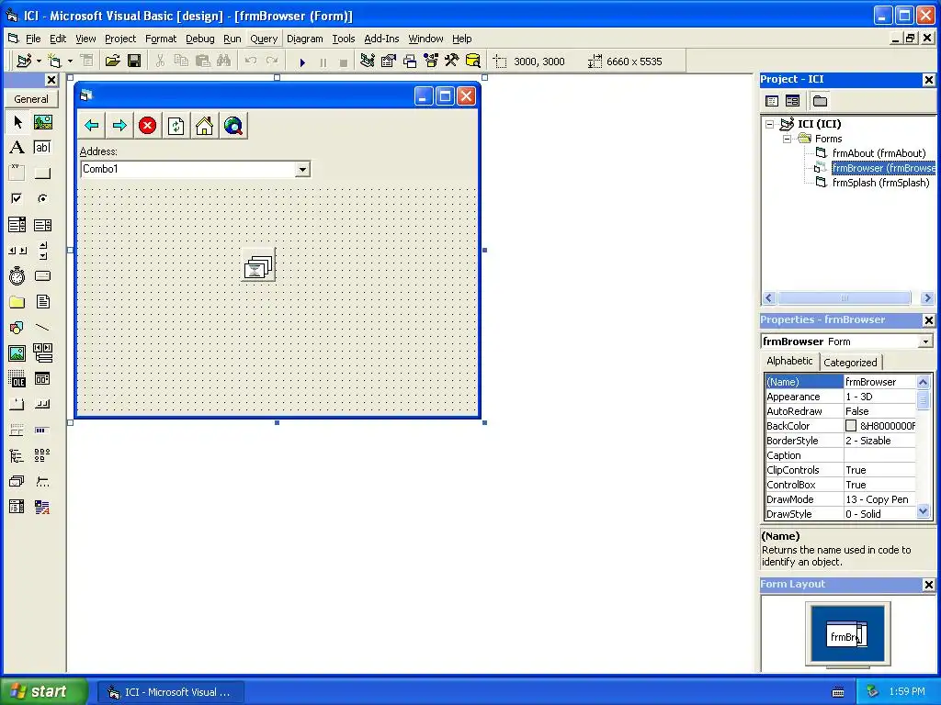Select frmAbout (frmAbout) in the project tree
The width and height of the screenshot is (941, 705).
coord(879,153)
